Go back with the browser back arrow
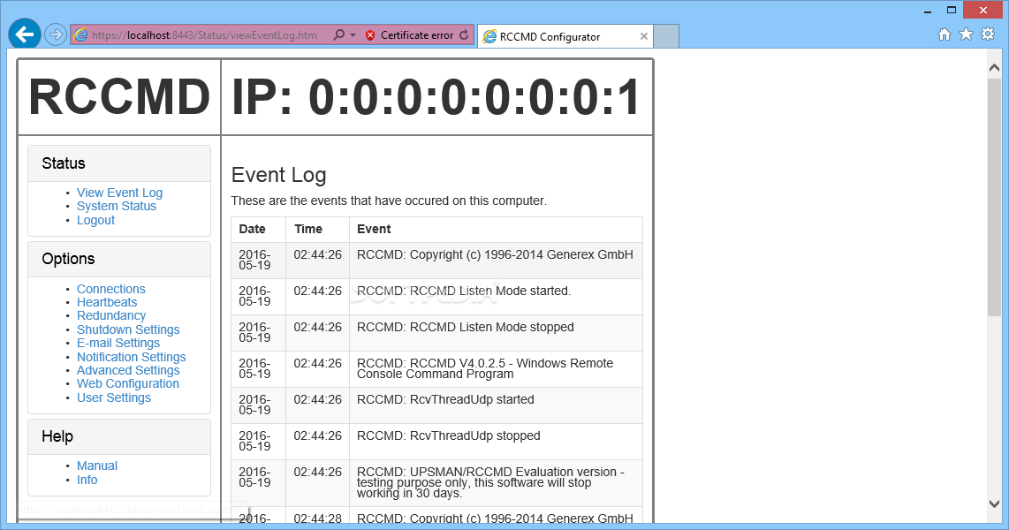This screenshot has width=1009, height=530. [25, 34]
